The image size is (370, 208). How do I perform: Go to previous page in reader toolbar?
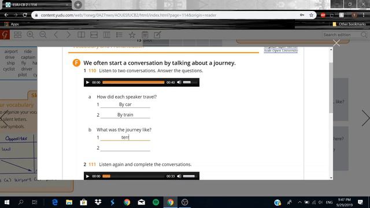(55, 35)
